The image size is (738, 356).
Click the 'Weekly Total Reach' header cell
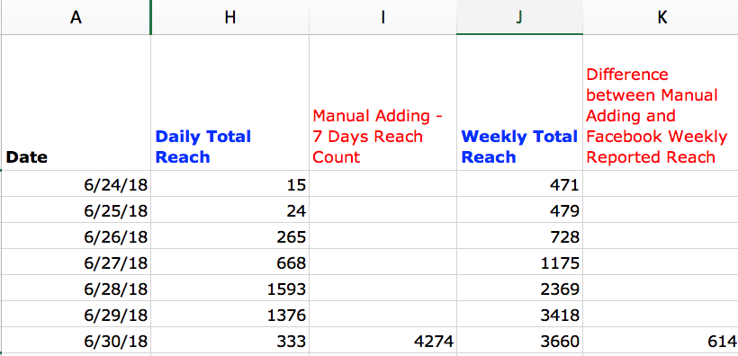(519, 102)
